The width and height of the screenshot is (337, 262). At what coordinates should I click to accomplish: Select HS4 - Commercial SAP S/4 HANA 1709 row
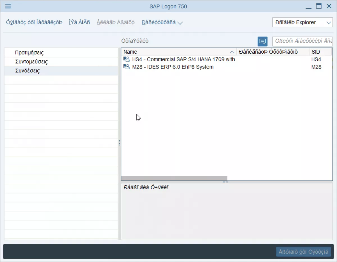tap(227, 59)
